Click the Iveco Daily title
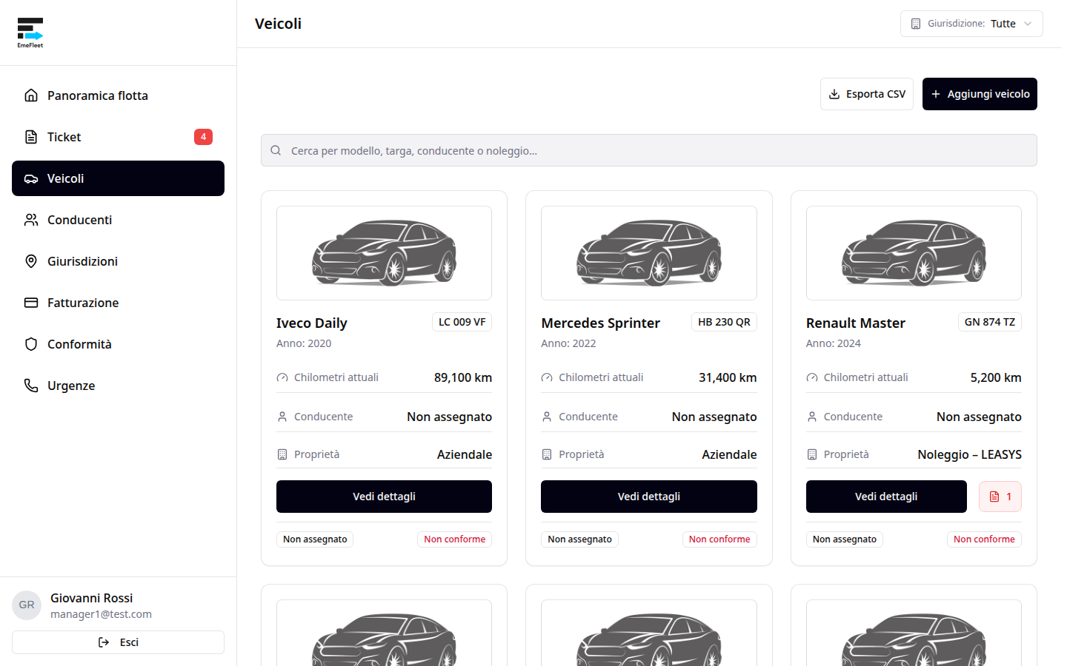 point(312,323)
